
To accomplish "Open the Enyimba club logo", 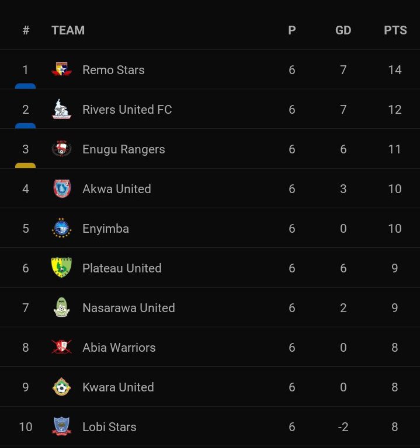I will [61, 229].
